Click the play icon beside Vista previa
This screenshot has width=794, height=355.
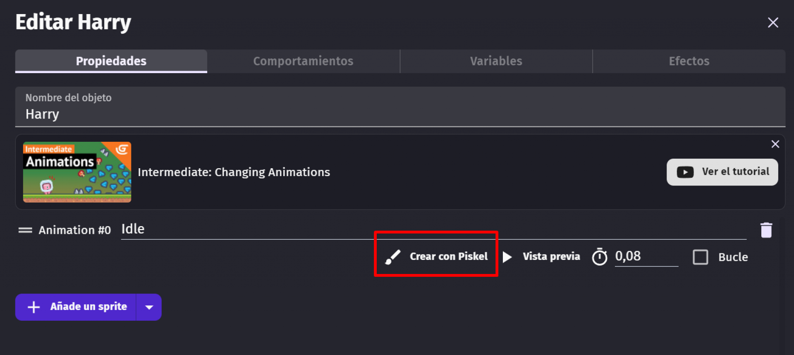coord(507,257)
